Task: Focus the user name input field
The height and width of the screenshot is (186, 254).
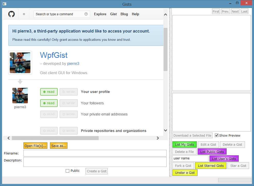Action: 190,158
